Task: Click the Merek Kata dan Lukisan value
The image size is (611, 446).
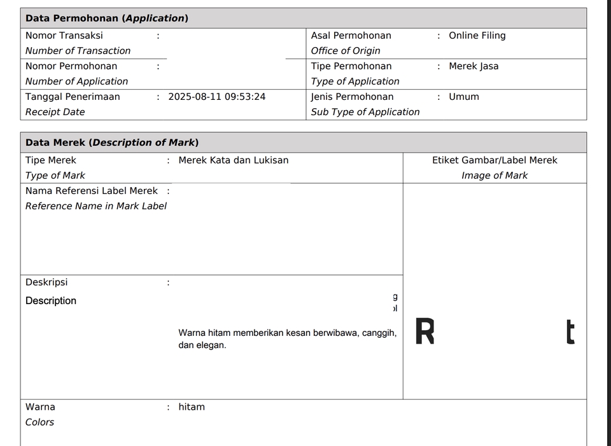Action: (x=233, y=160)
